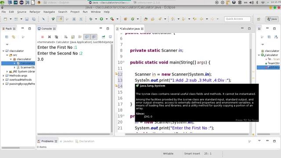Expand the overloadMethods project

(4, 80)
